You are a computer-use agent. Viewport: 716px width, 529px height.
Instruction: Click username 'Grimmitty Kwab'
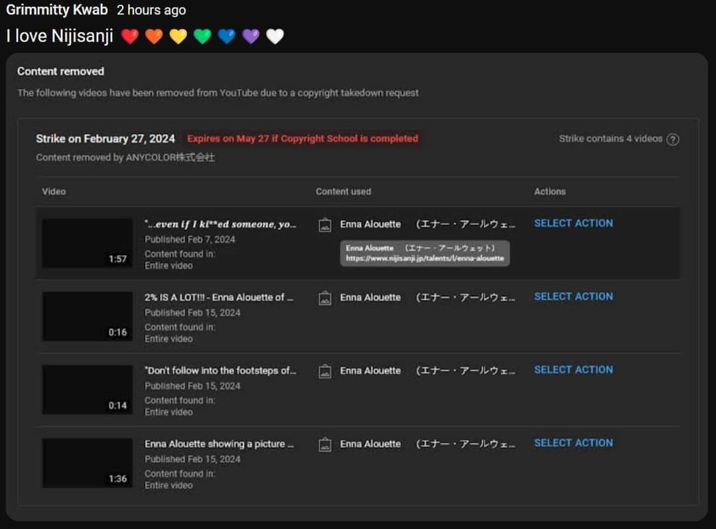coord(56,9)
